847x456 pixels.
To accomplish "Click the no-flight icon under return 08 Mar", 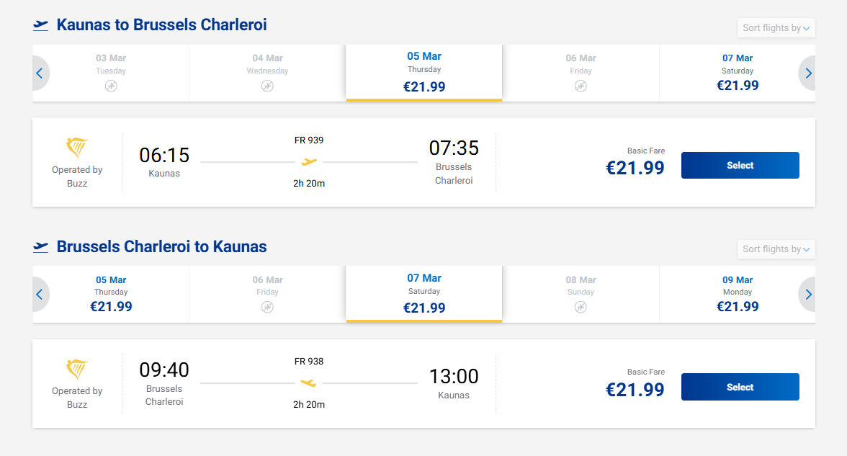I will [x=581, y=307].
